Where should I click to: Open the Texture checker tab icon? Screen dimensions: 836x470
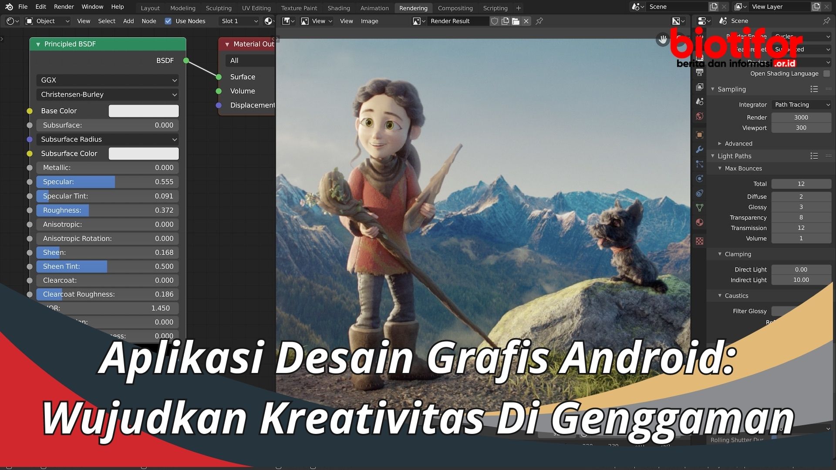click(700, 241)
